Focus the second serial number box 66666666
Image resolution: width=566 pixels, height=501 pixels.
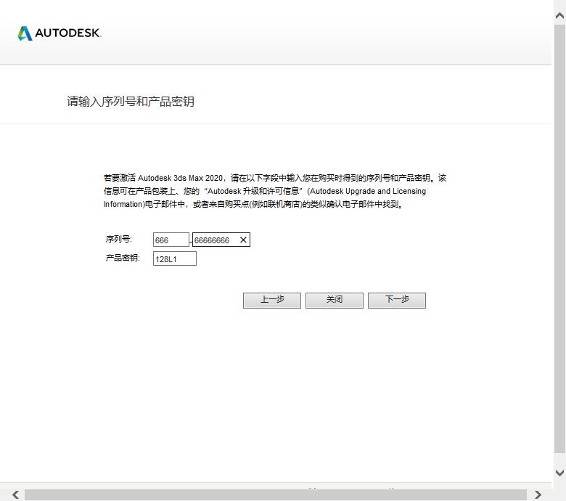(x=221, y=240)
